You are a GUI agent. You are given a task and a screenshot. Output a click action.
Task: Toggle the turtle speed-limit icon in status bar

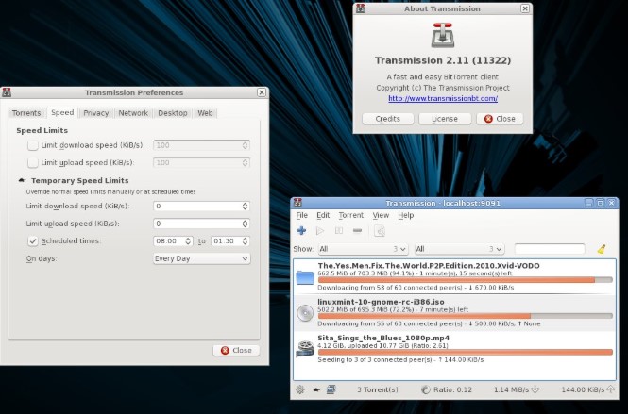pos(316,389)
